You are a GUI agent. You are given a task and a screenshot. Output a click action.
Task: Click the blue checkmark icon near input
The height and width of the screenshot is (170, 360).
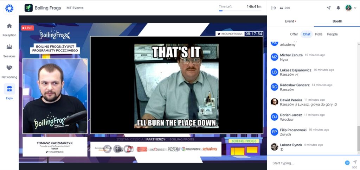click(347, 163)
